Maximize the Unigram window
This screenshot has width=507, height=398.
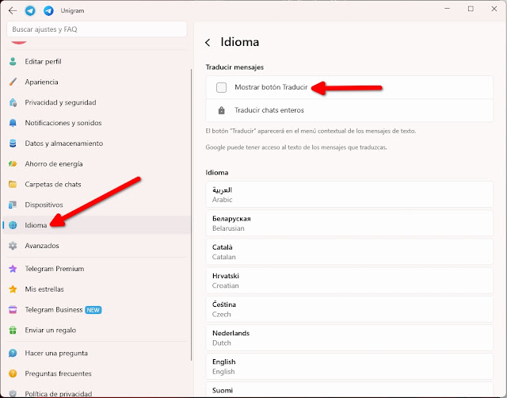[x=471, y=9]
